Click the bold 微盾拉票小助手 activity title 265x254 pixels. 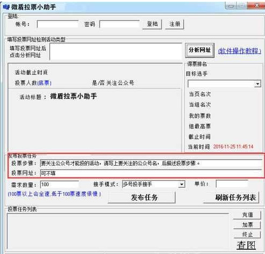pos(73,96)
